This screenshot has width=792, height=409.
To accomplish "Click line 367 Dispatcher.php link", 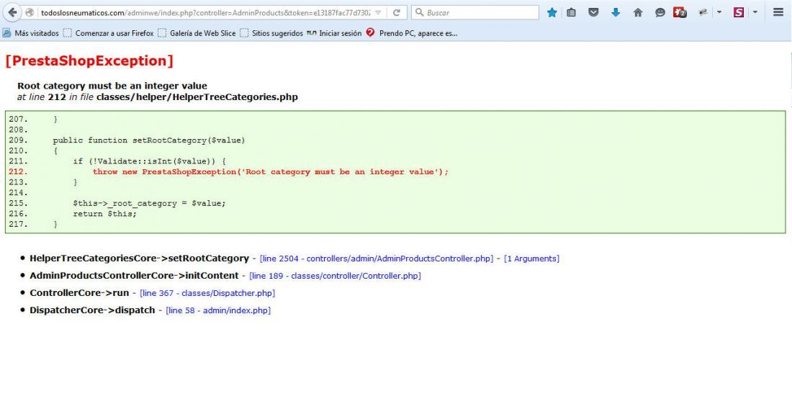I will tap(207, 293).
